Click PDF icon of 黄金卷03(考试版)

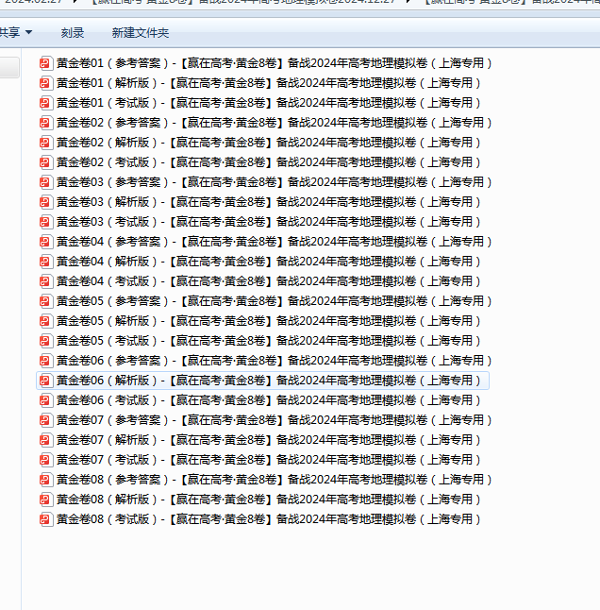point(46,222)
